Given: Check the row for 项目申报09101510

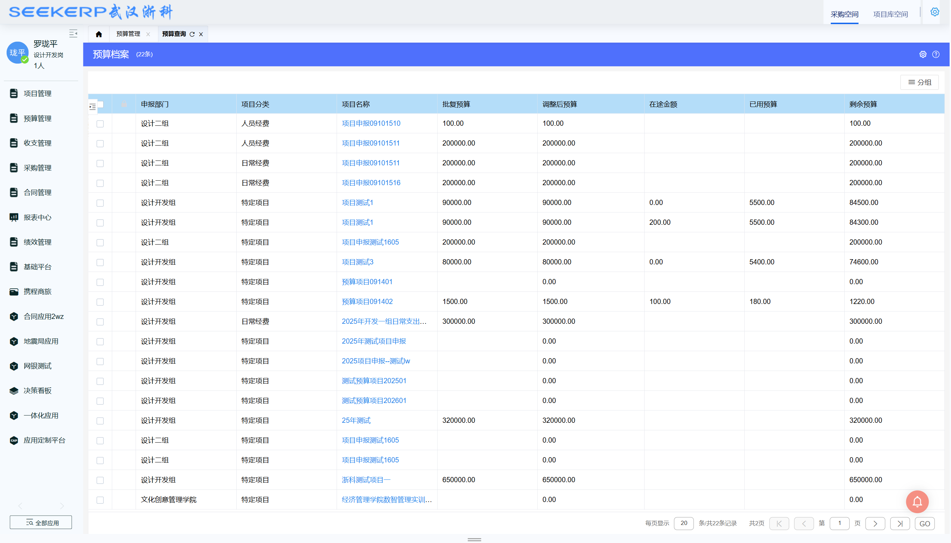Looking at the screenshot, I should (x=100, y=124).
